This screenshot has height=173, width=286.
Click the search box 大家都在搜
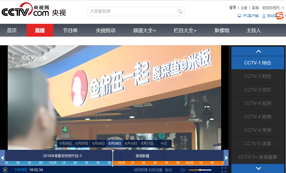136,11
